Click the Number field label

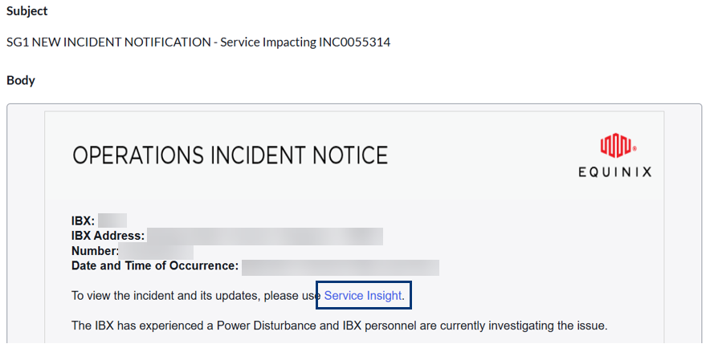[x=95, y=251]
